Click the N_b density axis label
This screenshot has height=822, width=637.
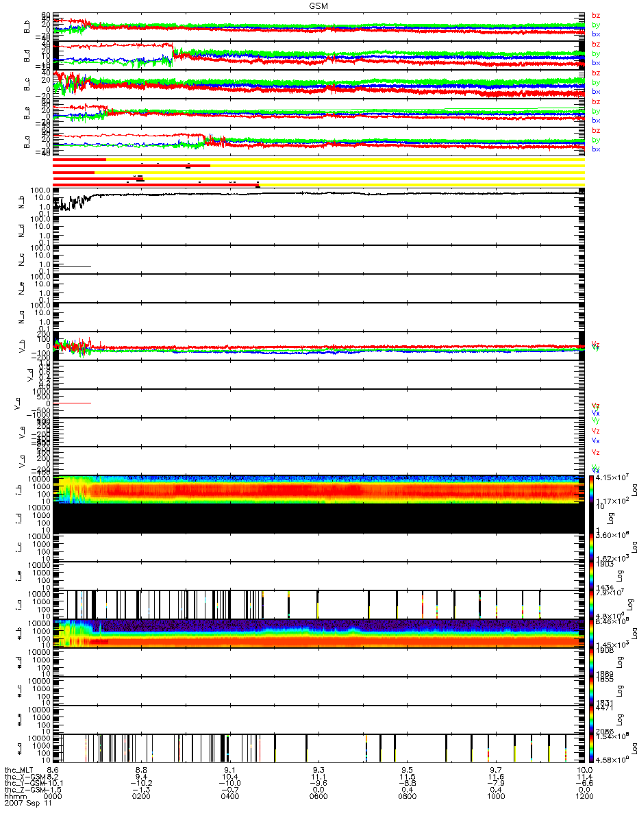(x=22, y=202)
